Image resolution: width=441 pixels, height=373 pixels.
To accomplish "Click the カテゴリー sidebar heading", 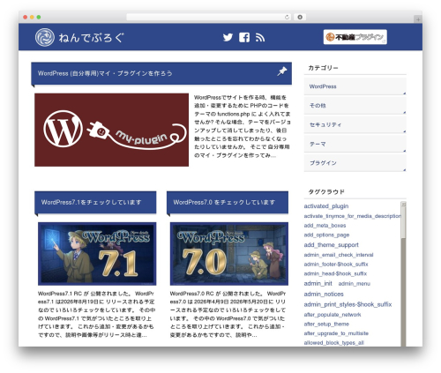I will click(323, 68).
